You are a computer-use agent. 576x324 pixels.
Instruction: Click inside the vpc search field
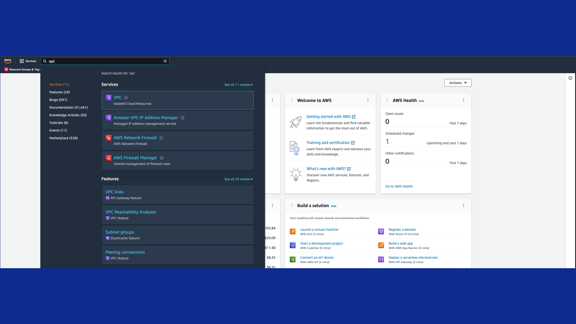[x=105, y=61]
